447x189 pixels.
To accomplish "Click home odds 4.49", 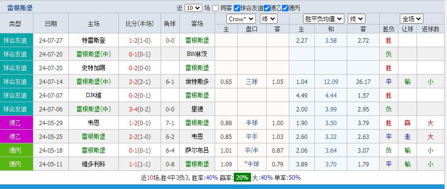I will (x=302, y=96).
